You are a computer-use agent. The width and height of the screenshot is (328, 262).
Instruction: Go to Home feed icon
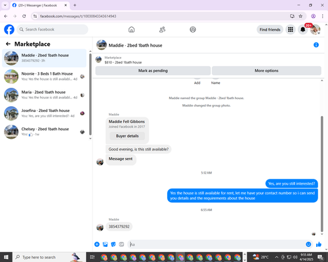pos(131,29)
